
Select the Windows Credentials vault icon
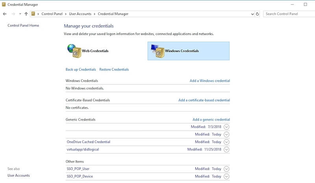pyautogui.click(x=158, y=51)
